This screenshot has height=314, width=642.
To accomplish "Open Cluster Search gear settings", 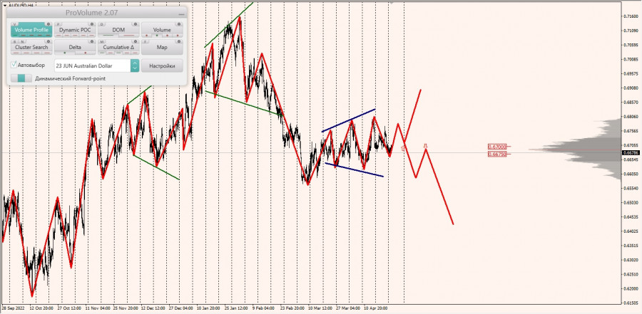I will click(49, 42).
